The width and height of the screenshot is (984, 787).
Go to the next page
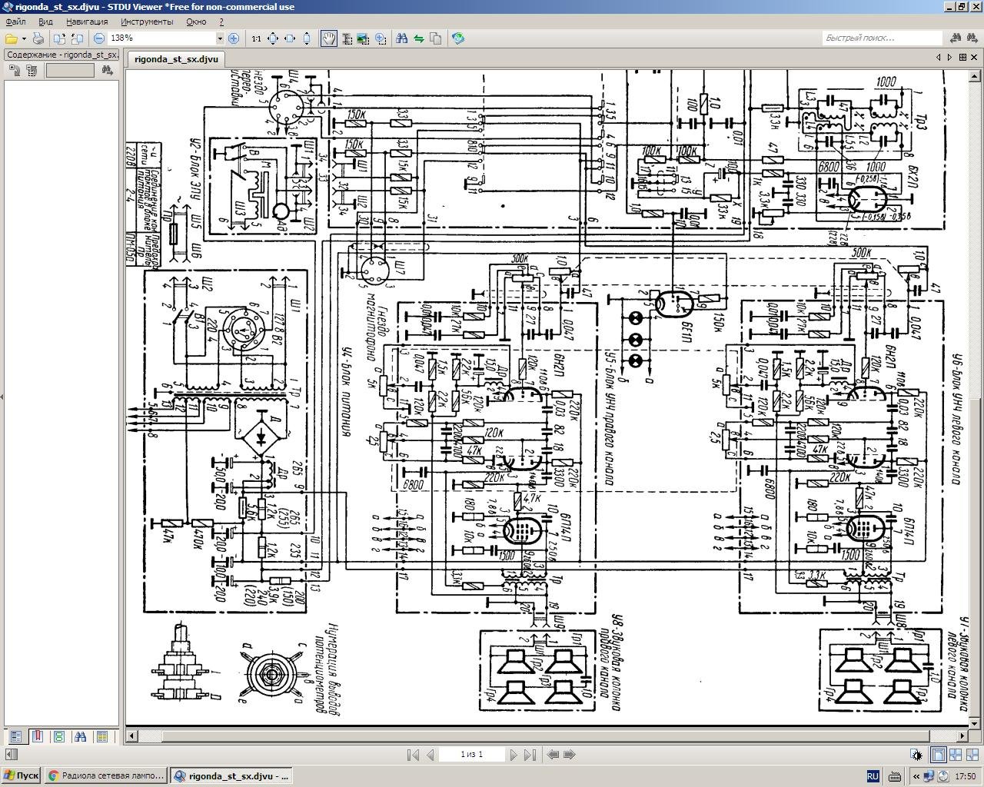click(x=514, y=755)
